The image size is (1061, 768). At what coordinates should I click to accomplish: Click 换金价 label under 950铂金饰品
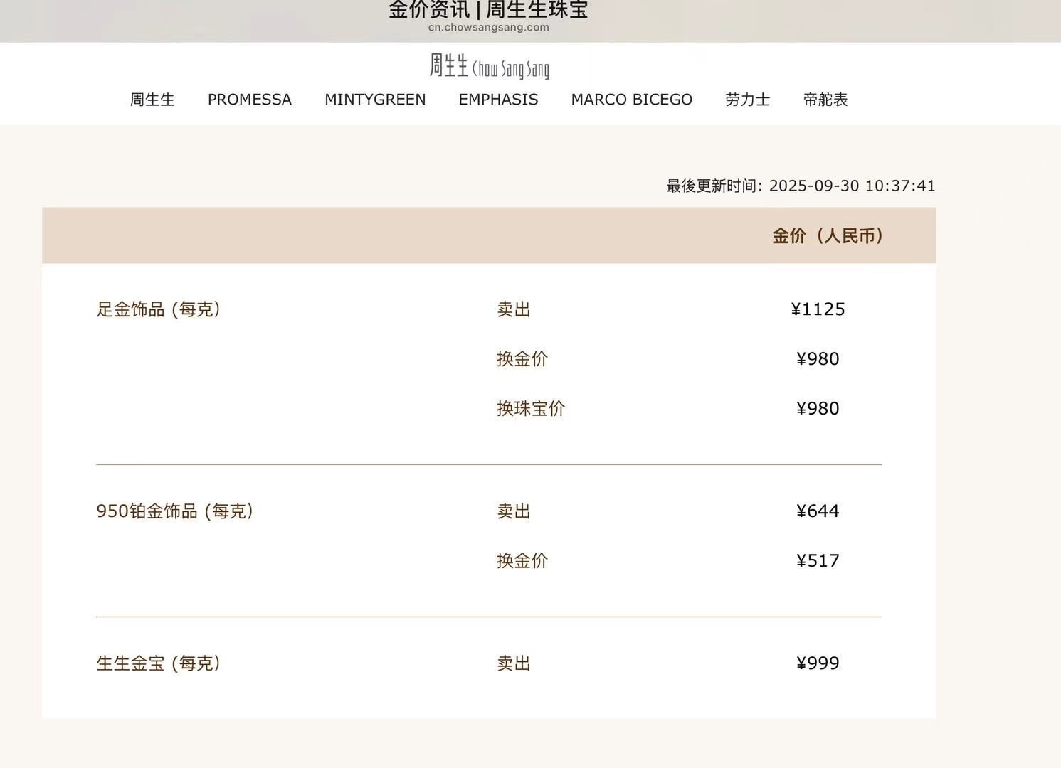(522, 561)
